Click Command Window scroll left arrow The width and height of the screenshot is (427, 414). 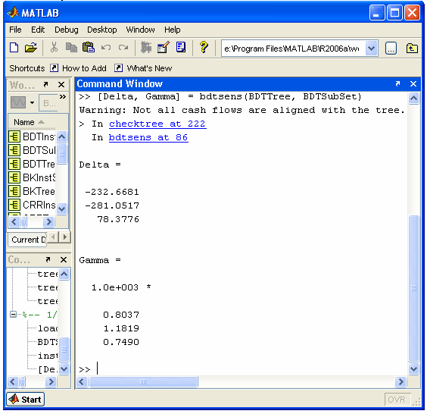click(82, 381)
